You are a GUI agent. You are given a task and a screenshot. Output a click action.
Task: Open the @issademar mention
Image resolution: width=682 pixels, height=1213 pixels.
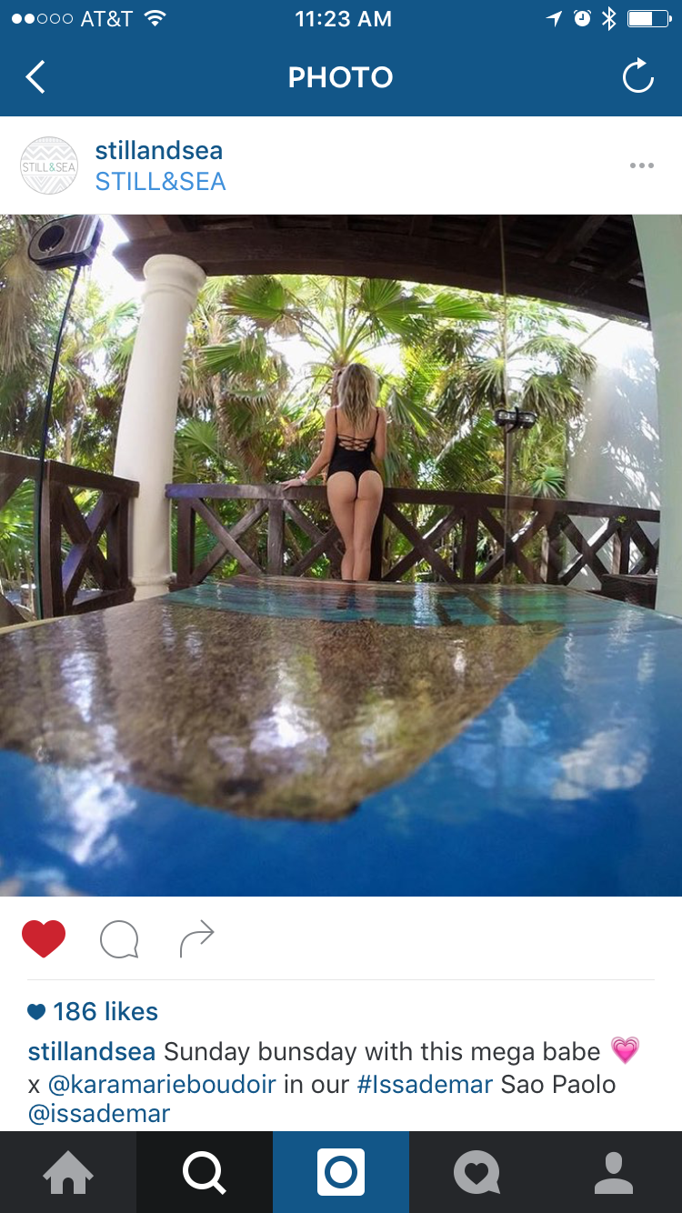click(99, 1113)
